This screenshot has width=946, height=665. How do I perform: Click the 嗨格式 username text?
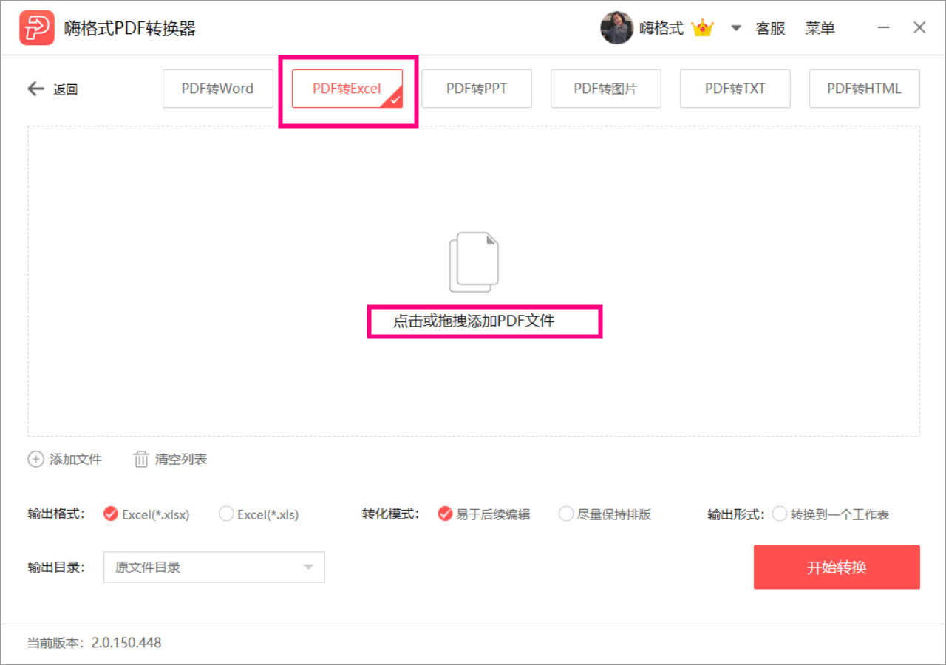(x=661, y=28)
